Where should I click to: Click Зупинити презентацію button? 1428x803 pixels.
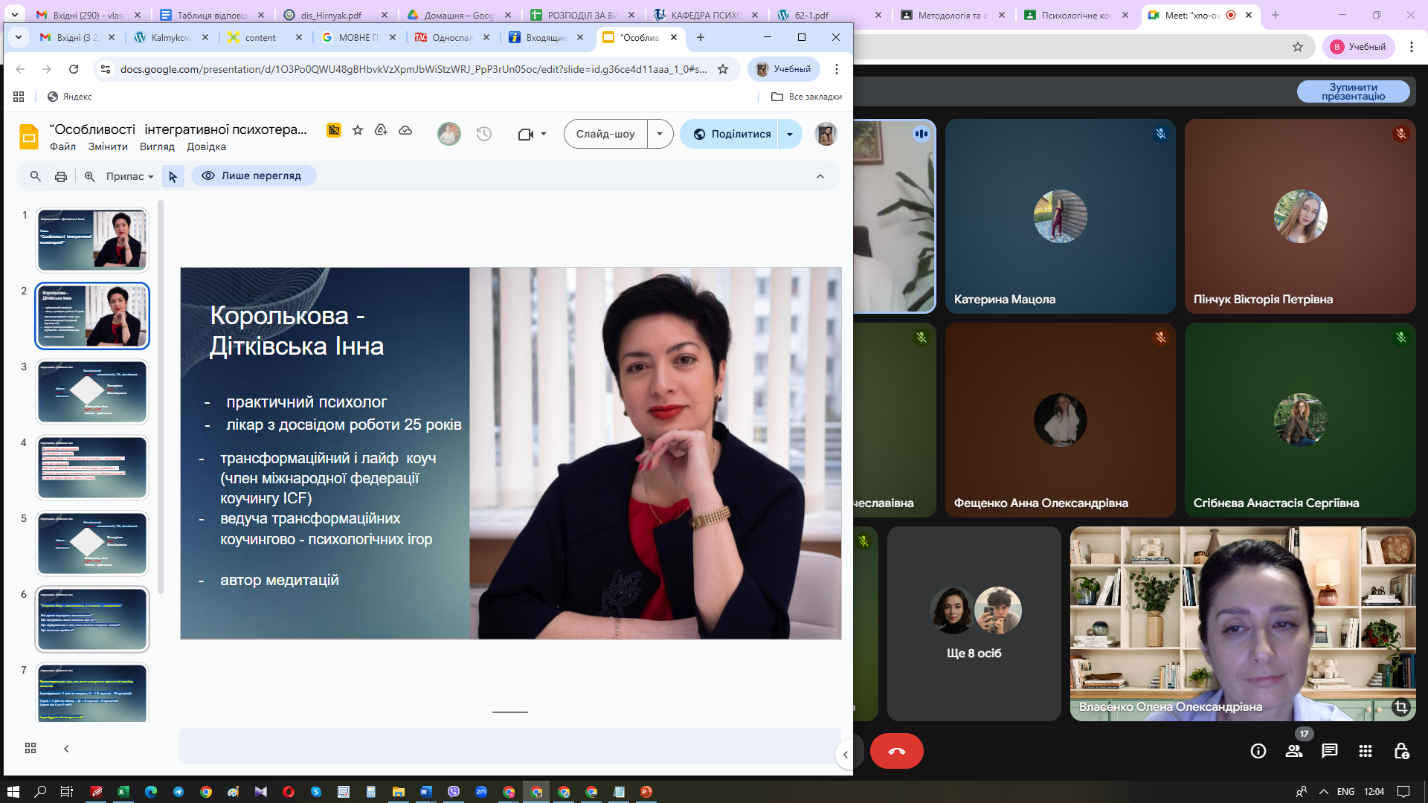click(x=1353, y=91)
